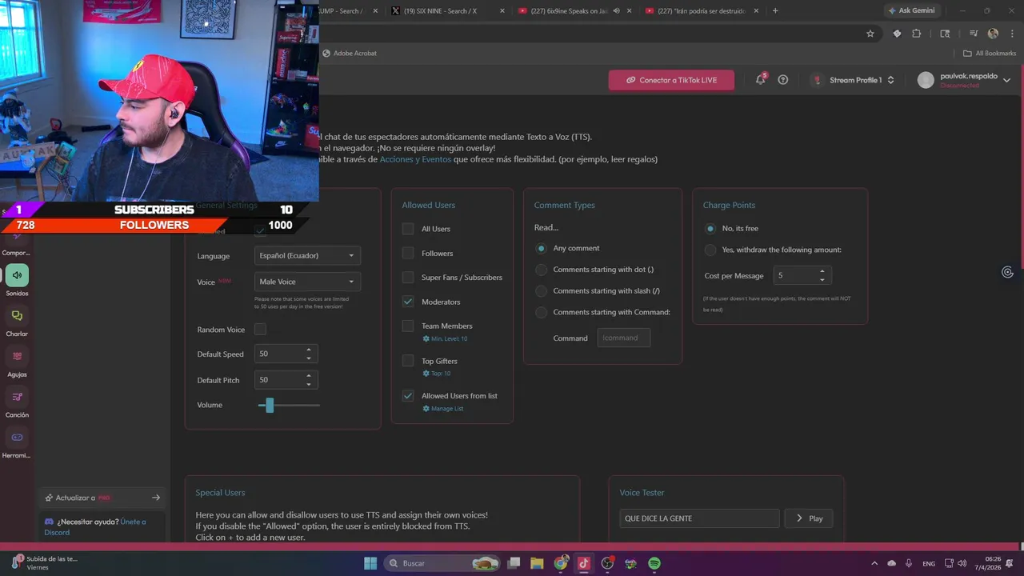Viewport: 1024px width, 576px height.
Task: Open Chrome media controls icon
Action: (974, 34)
